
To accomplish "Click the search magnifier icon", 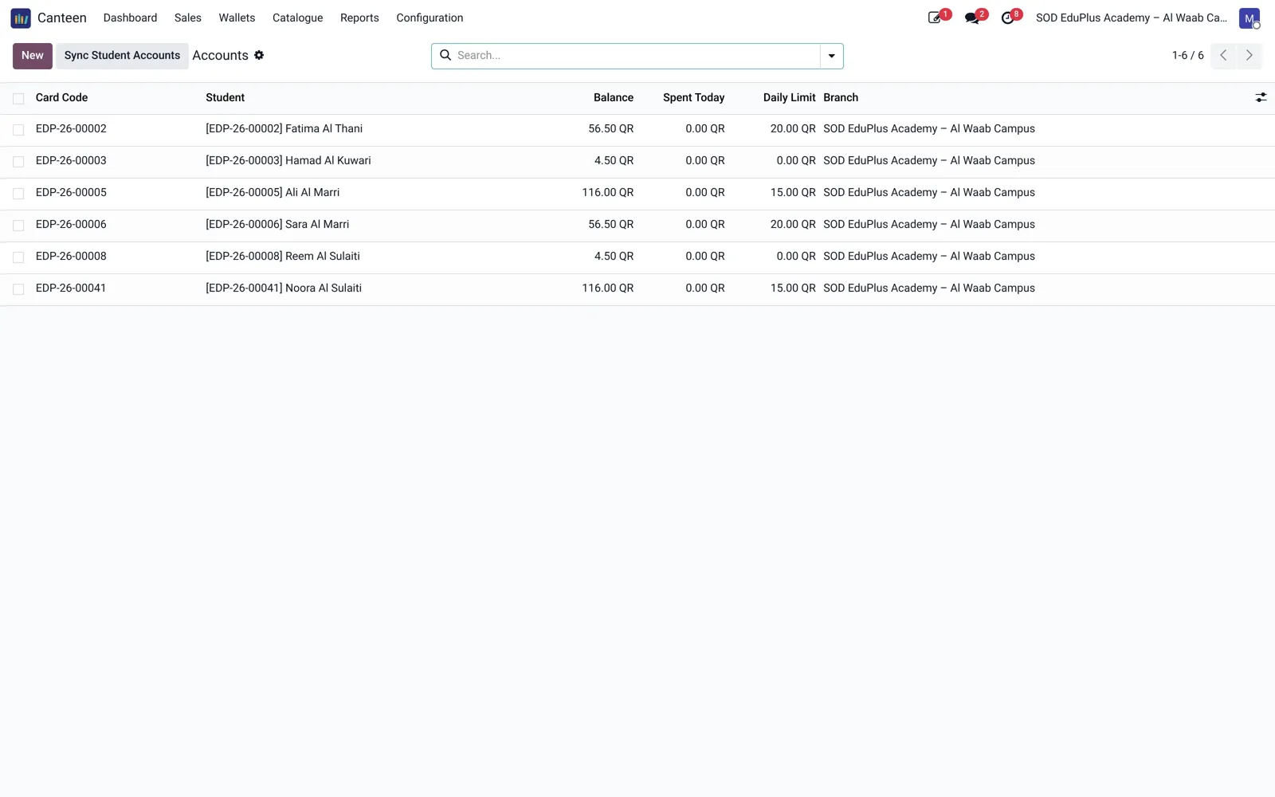I will pyautogui.click(x=445, y=55).
